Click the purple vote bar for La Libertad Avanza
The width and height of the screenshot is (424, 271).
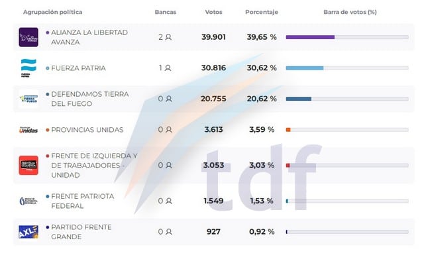point(310,37)
